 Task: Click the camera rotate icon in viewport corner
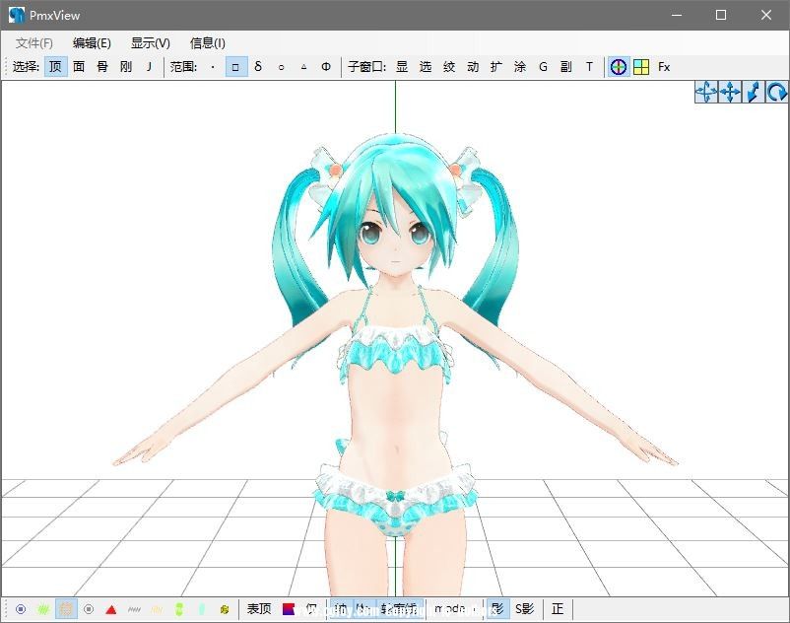click(x=706, y=92)
